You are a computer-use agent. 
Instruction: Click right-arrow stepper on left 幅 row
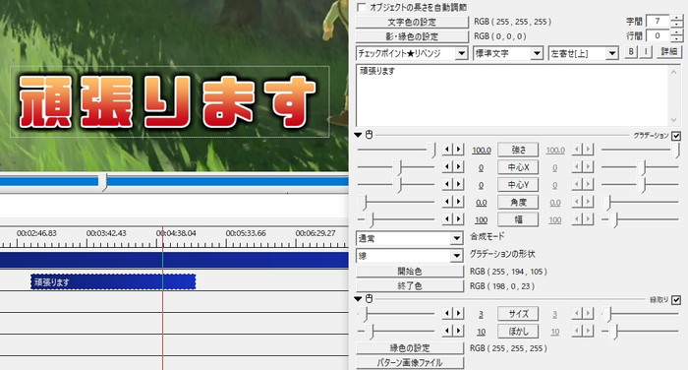coord(459,218)
